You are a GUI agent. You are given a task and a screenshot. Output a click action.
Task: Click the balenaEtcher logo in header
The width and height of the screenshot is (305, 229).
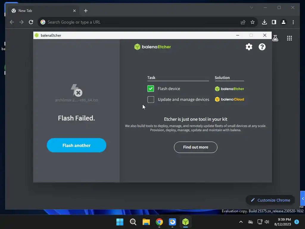pos(152,47)
